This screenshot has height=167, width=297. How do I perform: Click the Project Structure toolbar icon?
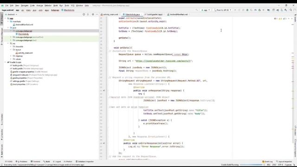[x=269, y=10]
